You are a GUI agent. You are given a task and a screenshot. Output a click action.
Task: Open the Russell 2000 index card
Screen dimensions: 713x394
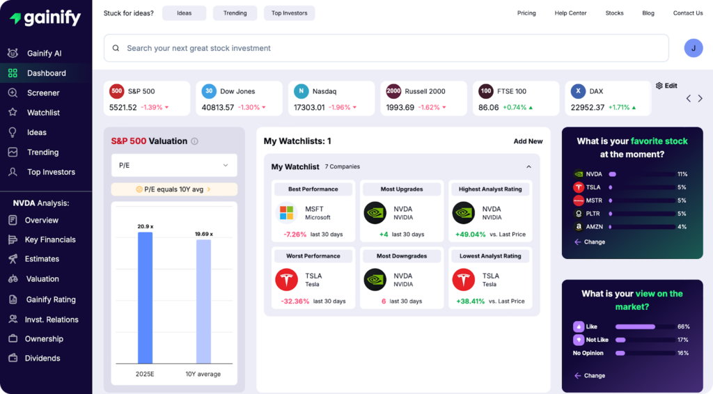point(423,99)
